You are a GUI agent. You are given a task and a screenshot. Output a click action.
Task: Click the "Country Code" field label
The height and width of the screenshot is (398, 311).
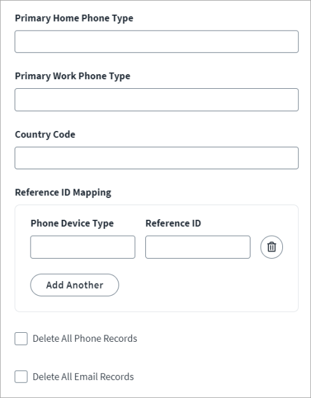click(x=45, y=135)
